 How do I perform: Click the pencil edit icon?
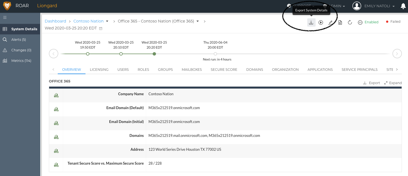(x=330, y=22)
